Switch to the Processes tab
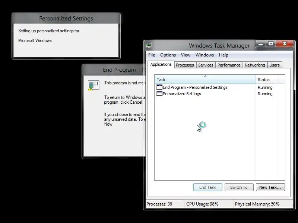This screenshot has width=298, height=223. [185, 65]
